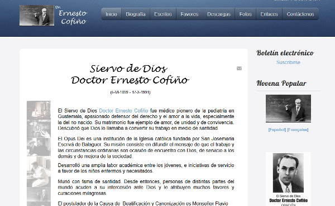335x206 pixels.
Task: Open the Escritos section
Action: (x=163, y=14)
